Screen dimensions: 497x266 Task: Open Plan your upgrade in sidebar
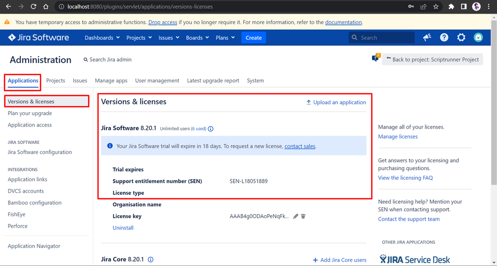30,113
